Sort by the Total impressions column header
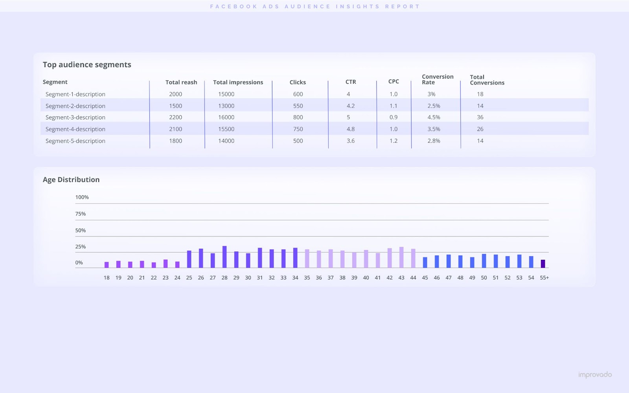 coord(238,82)
